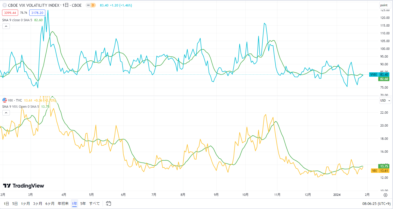Click the 13.61 +0.36 (+2.72%) quote

pyautogui.click(x=40, y=100)
